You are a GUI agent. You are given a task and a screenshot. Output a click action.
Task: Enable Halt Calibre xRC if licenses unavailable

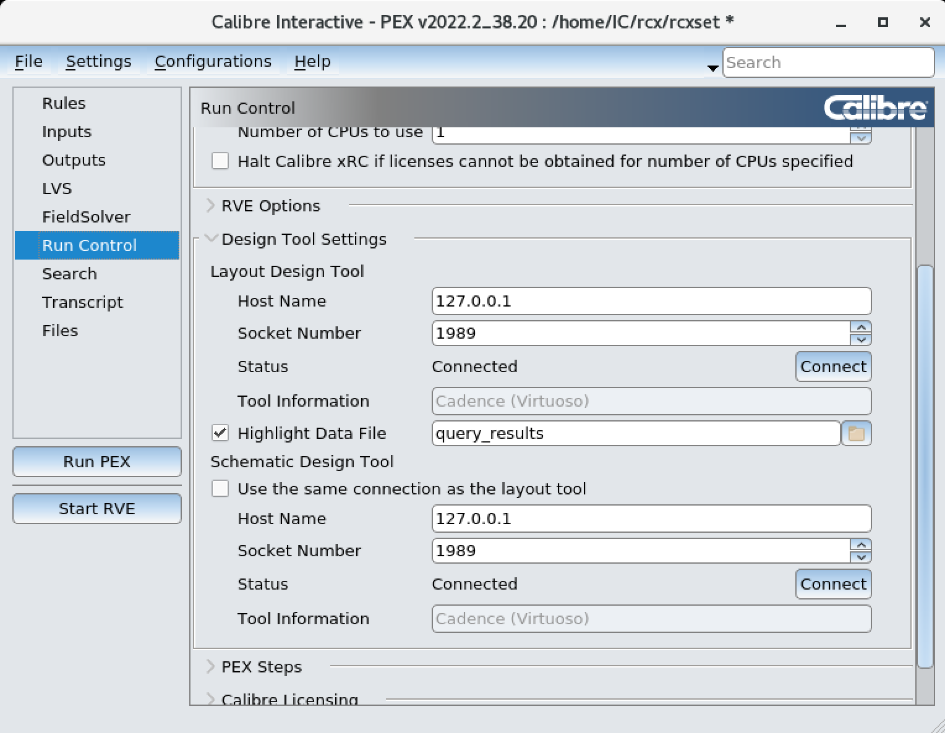[x=220, y=161]
